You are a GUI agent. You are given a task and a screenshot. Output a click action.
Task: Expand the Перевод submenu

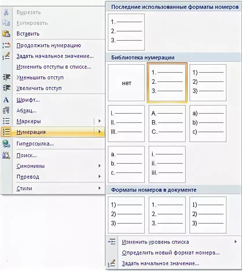[100, 176]
